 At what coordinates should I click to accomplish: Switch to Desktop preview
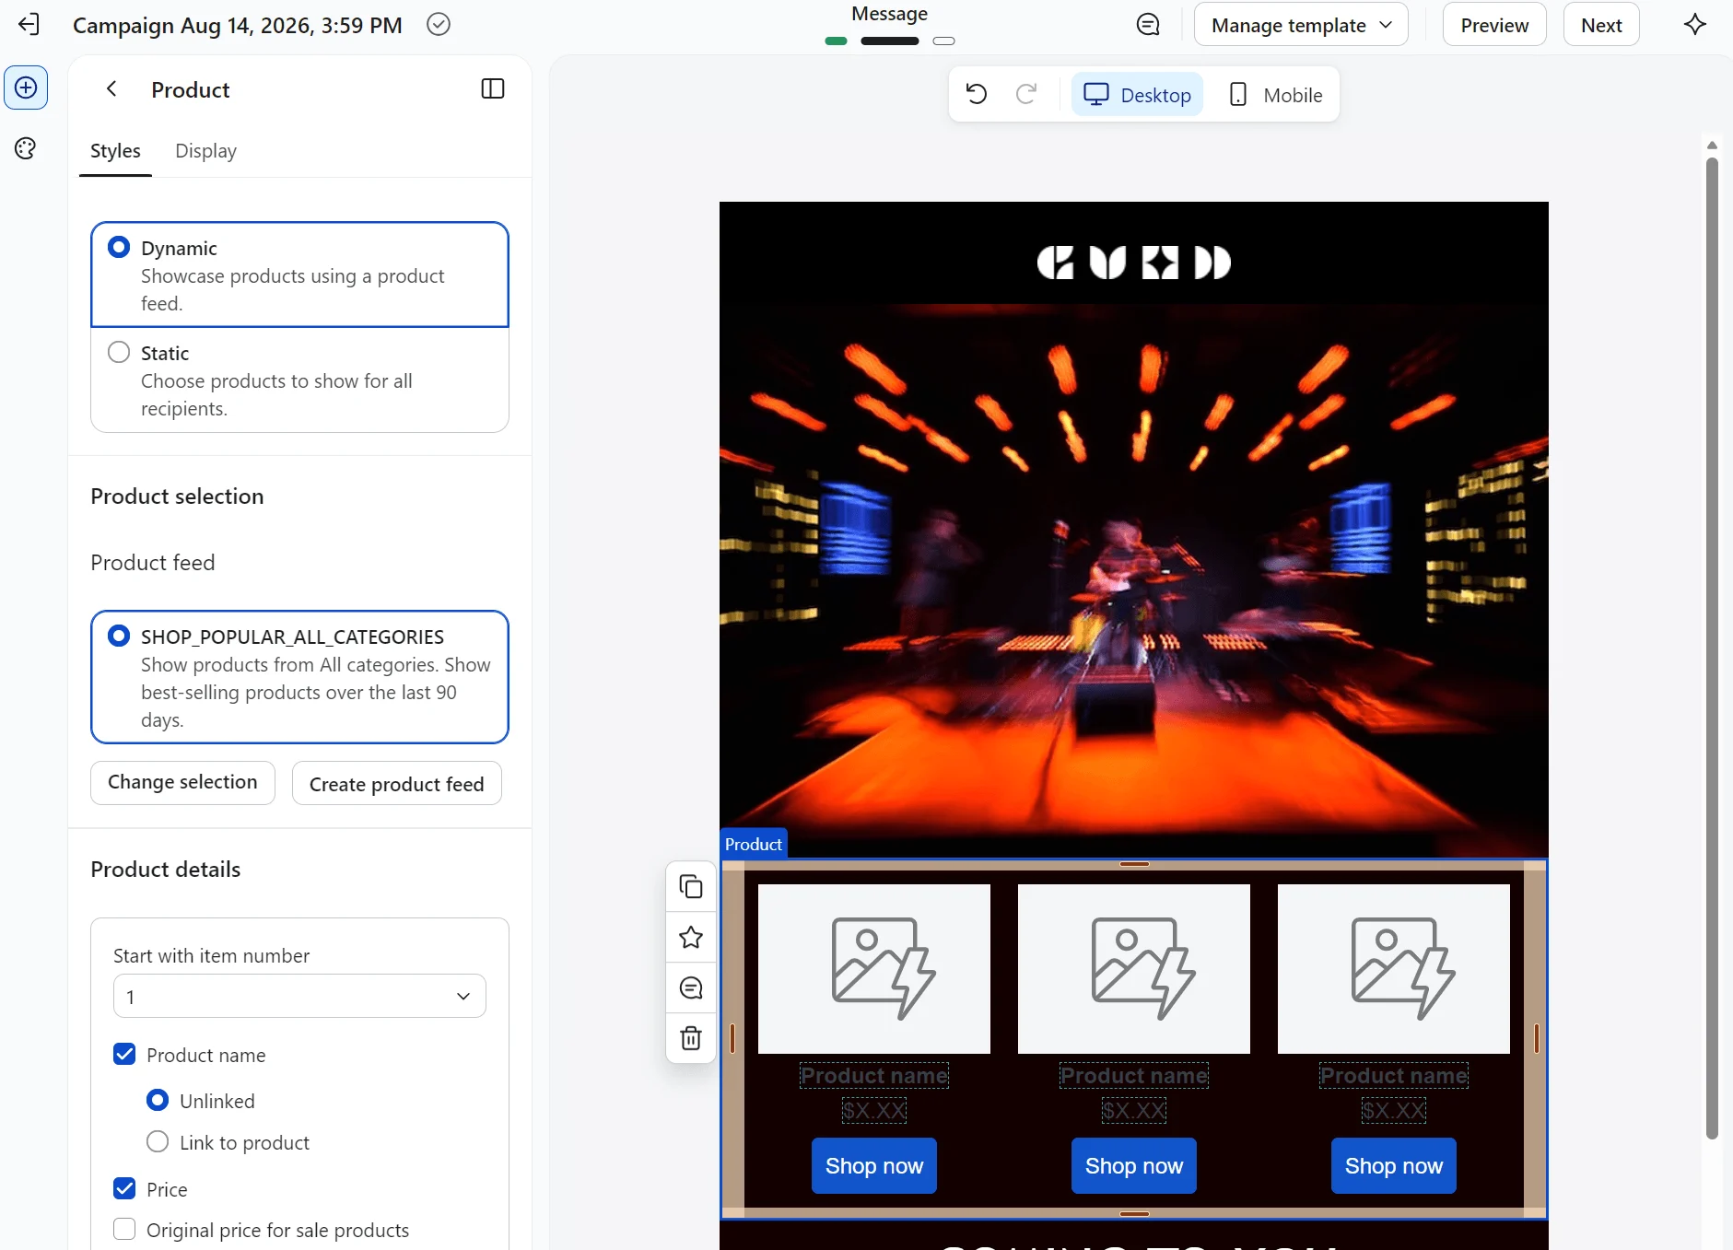click(x=1137, y=95)
